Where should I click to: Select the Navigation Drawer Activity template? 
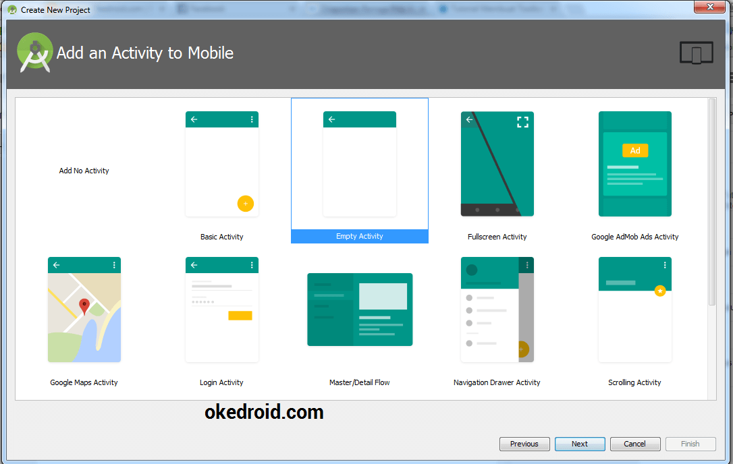tap(497, 310)
